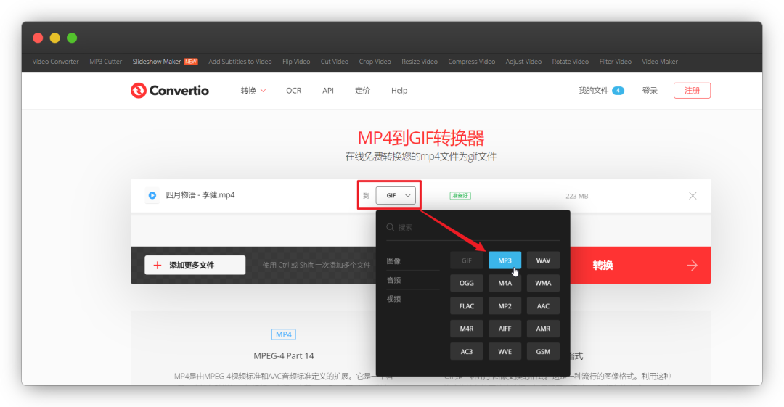
Task: Choose the GSM format
Action: [543, 351]
